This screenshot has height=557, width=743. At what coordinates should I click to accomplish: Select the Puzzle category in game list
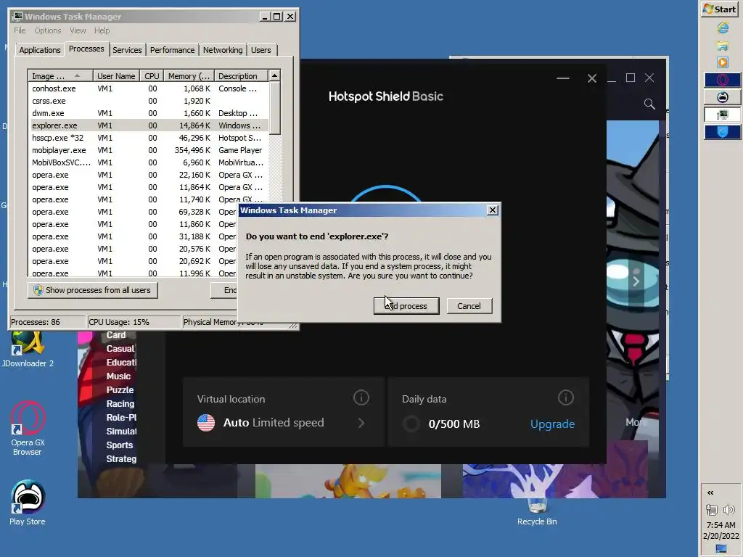(120, 389)
